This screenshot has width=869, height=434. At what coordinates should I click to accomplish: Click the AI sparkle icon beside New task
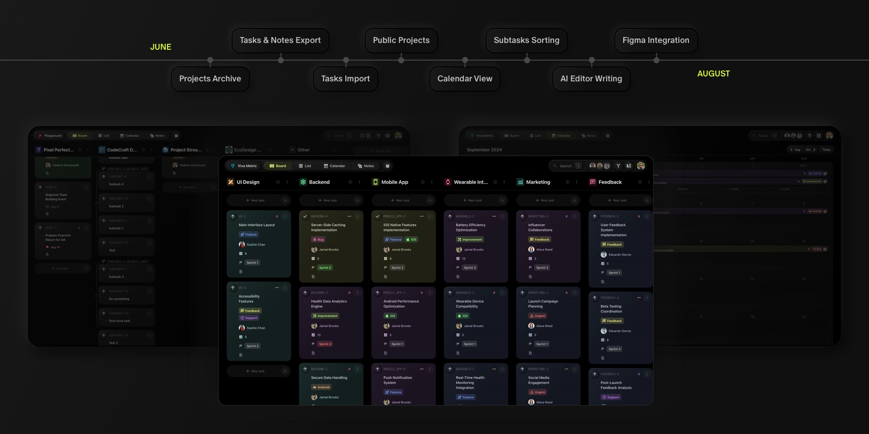point(285,200)
